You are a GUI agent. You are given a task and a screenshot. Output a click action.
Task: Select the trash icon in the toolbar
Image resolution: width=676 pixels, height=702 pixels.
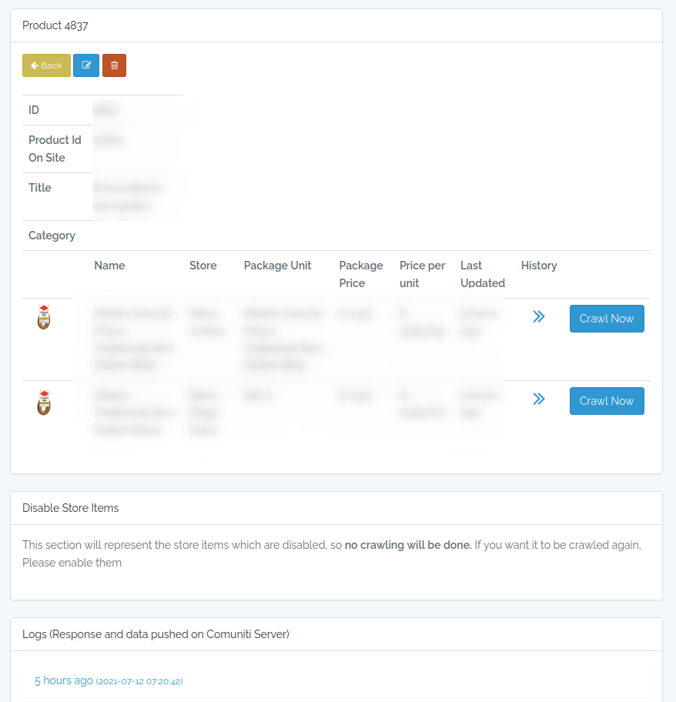[114, 65]
